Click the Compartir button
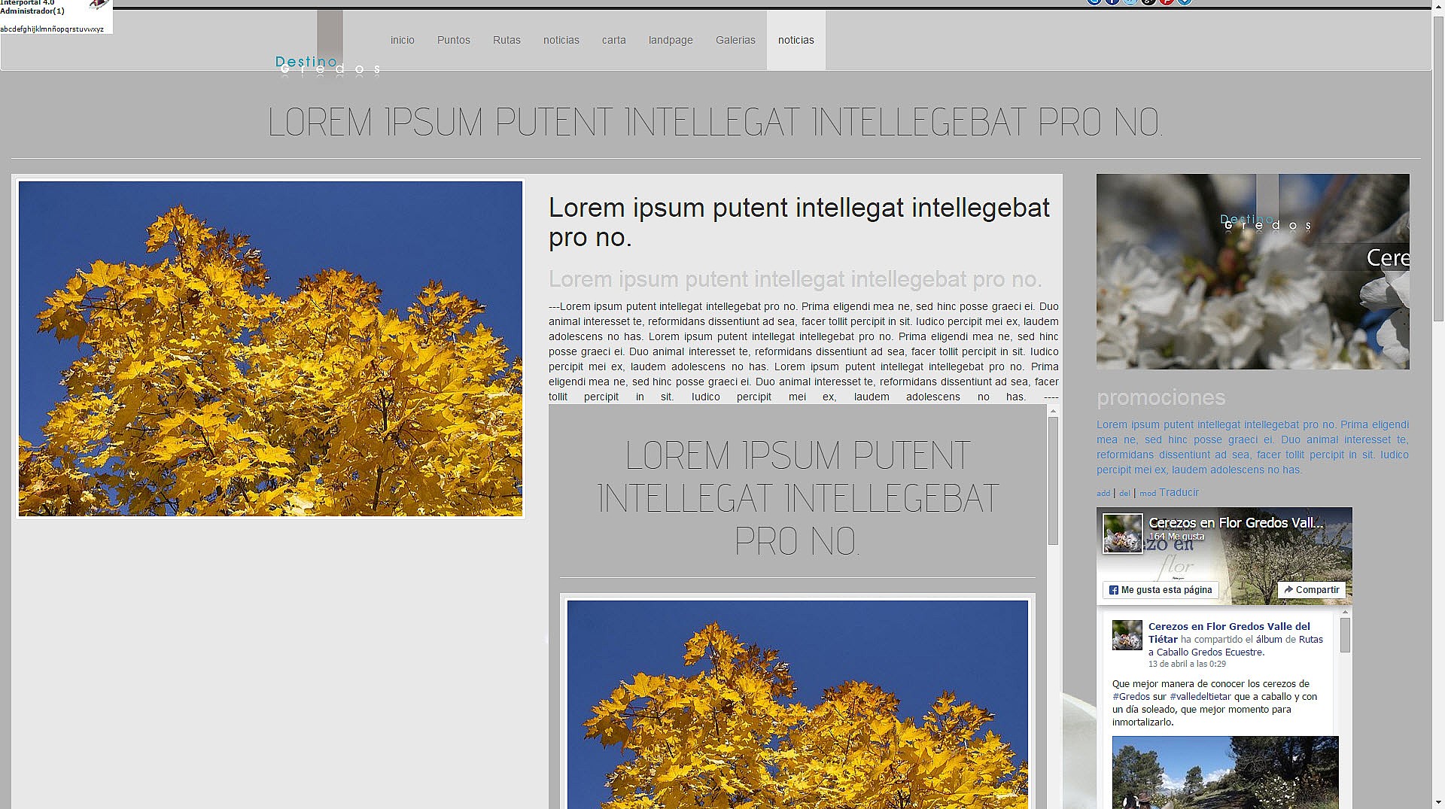This screenshot has height=809, width=1445. tap(1311, 590)
